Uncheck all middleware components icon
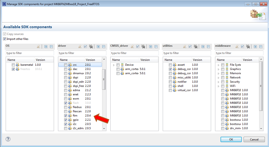This screenshot has height=147, width=269. click(x=248, y=46)
